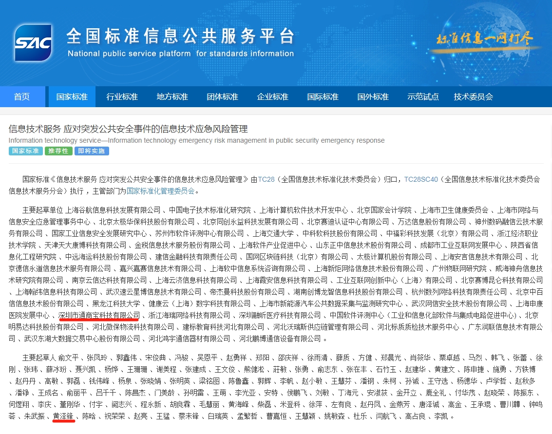
Task: Click the blue 即将实施 status badge
Action: click(92, 151)
